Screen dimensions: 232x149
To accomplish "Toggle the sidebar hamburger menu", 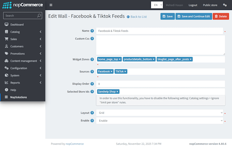I will tap(51, 5).
